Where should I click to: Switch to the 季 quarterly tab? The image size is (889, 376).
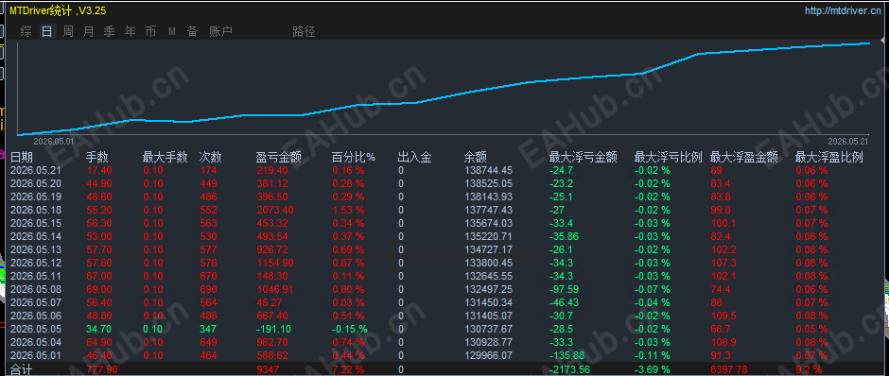pos(110,32)
